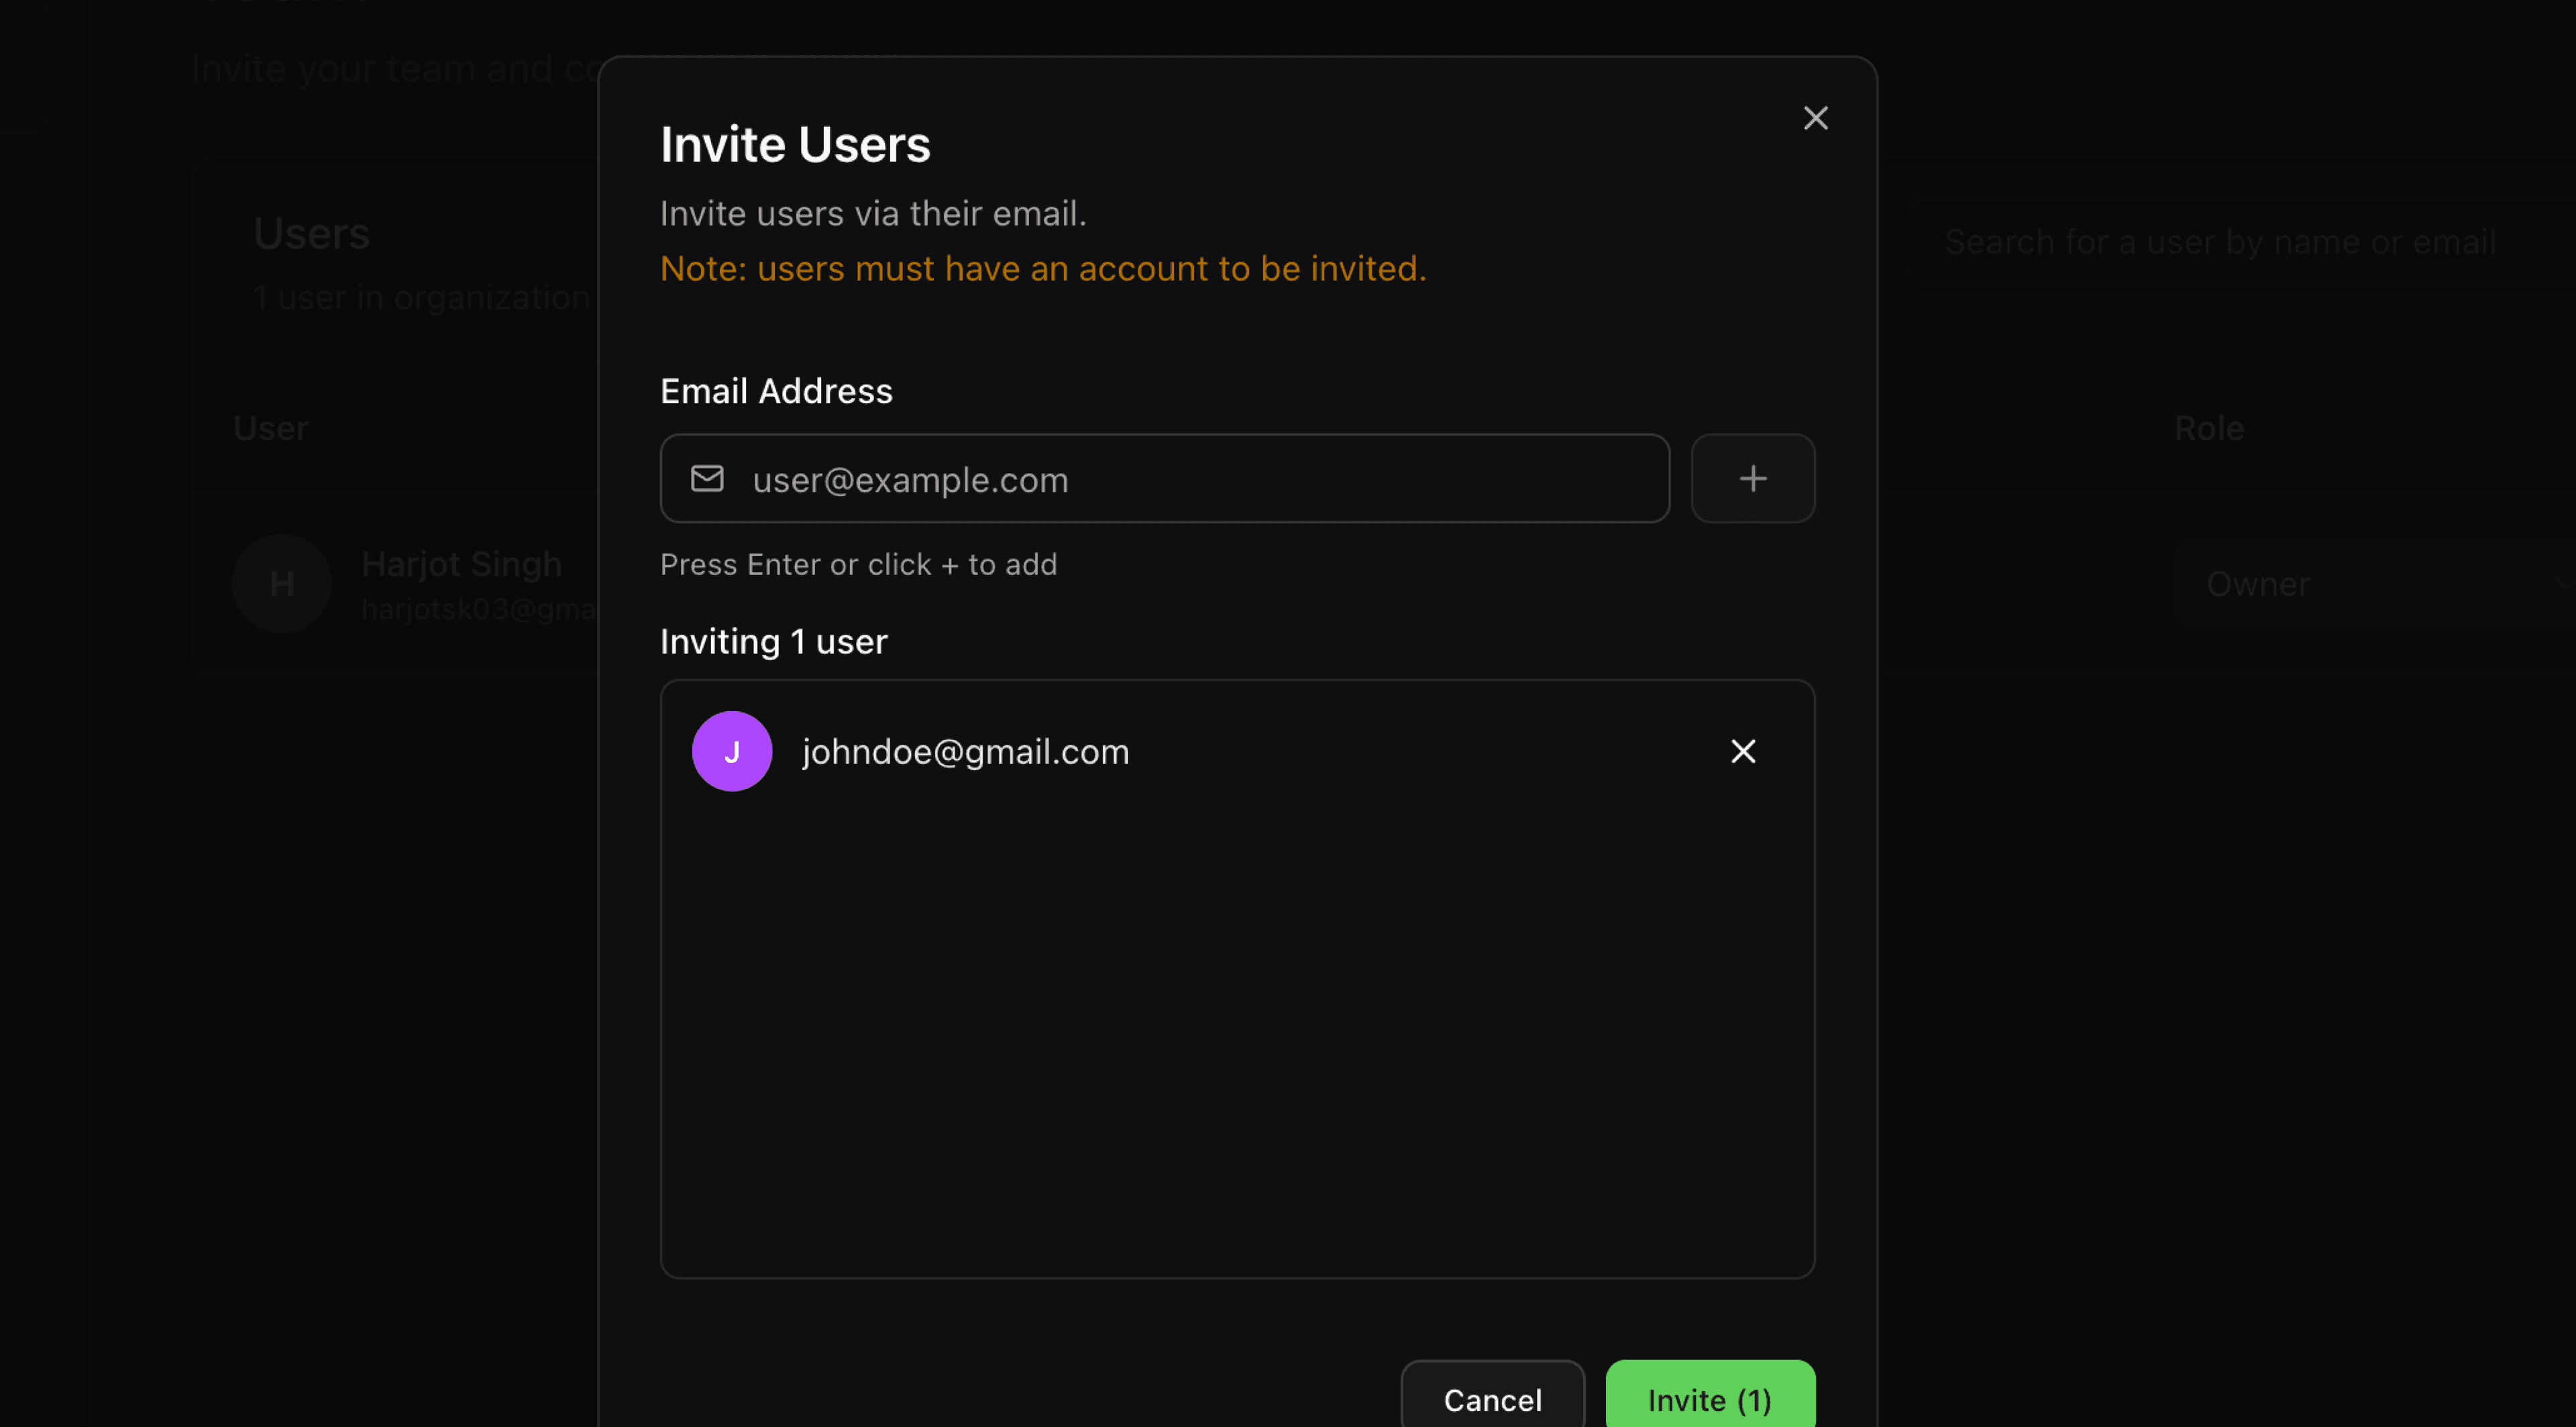Click the Role column header

[2209, 428]
